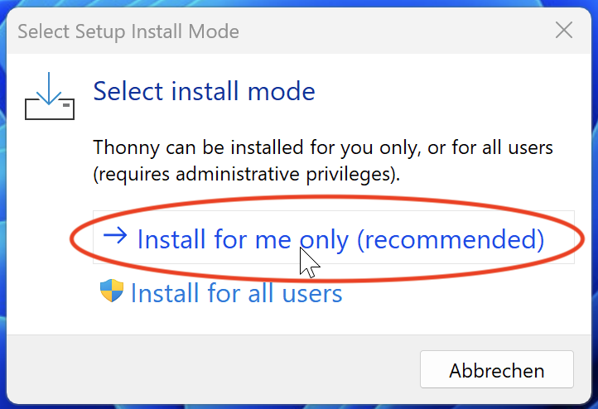Click the UAC shield icon
The height and width of the screenshot is (409, 598).
click(111, 291)
